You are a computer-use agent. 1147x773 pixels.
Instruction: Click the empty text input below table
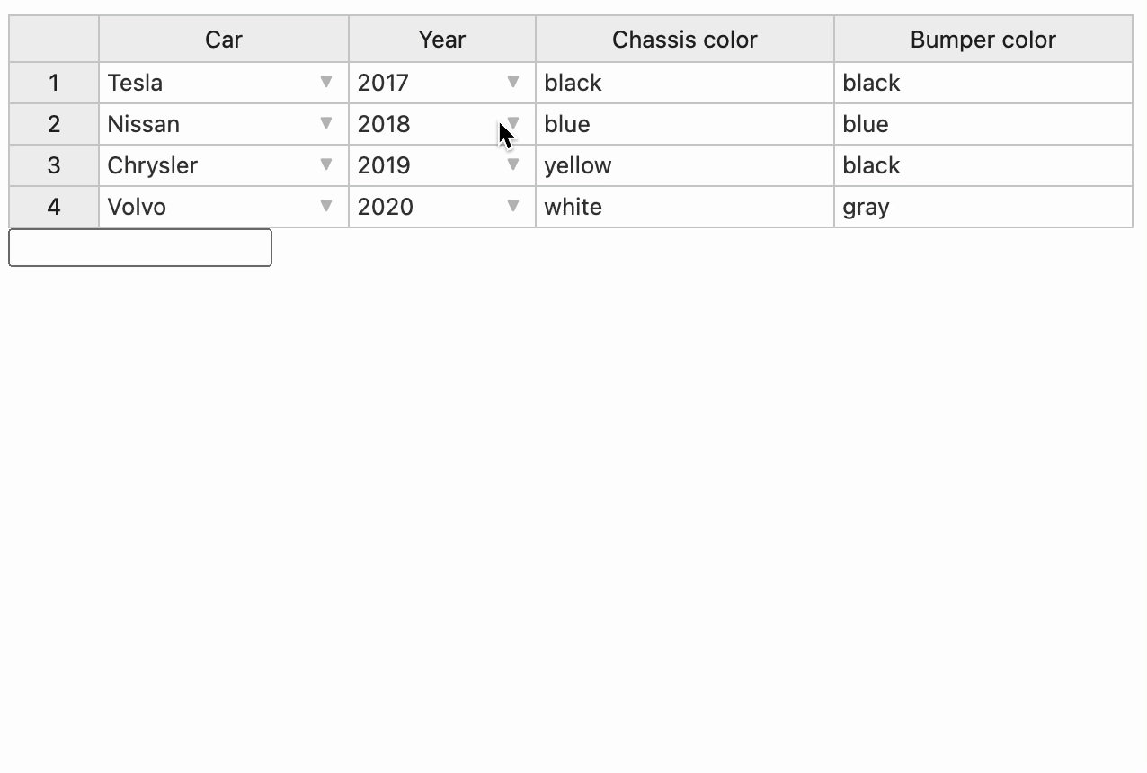coord(140,247)
